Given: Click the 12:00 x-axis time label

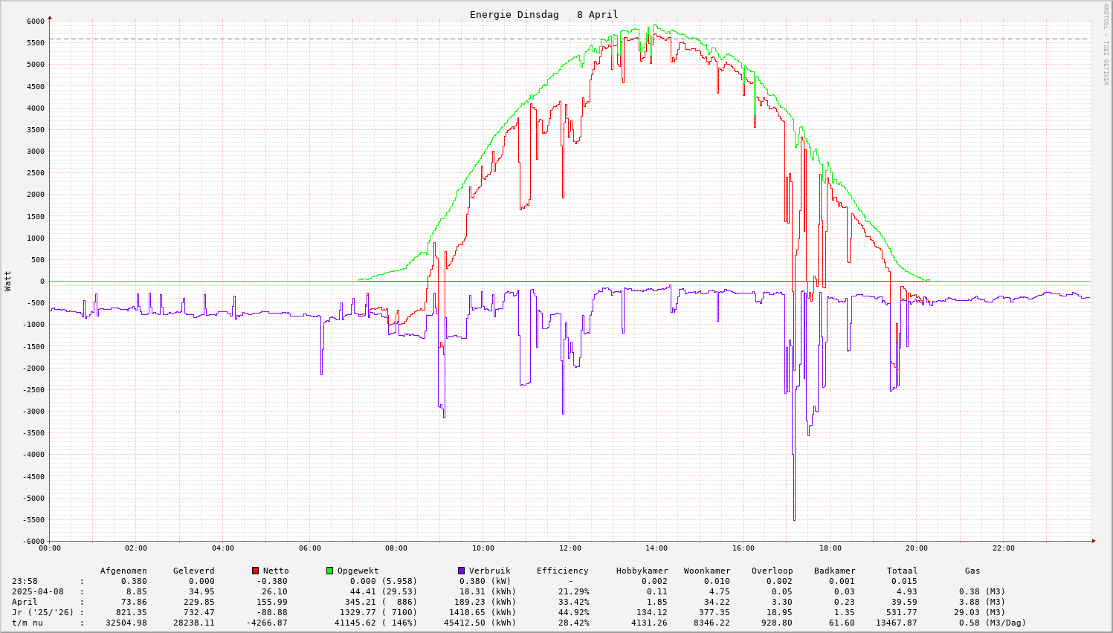Looking at the screenshot, I should coord(570,548).
